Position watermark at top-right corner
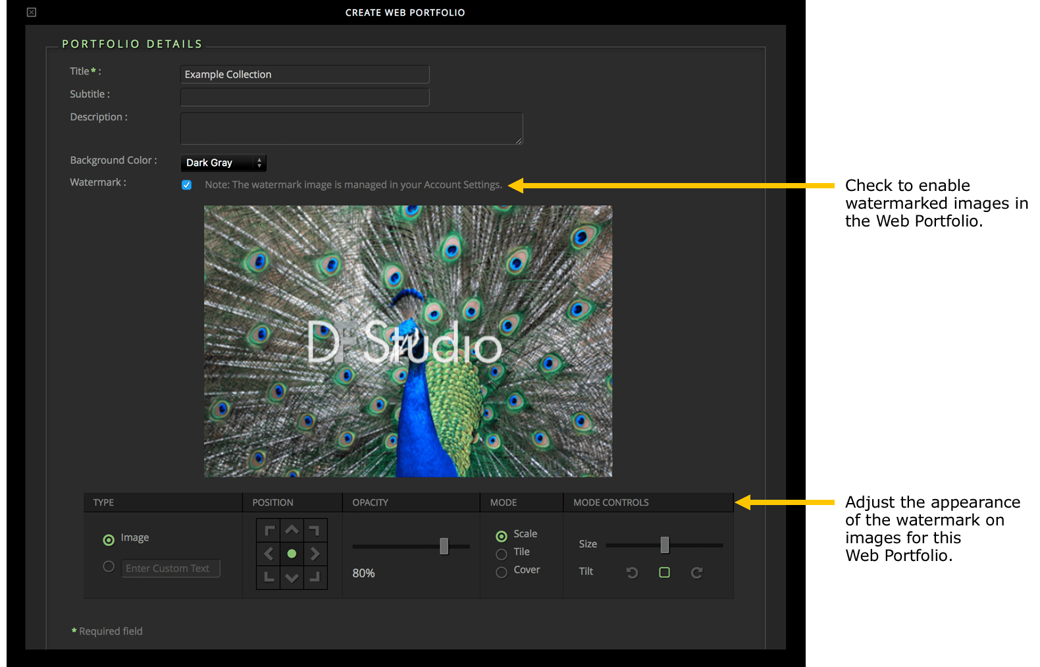The width and height of the screenshot is (1040, 667). click(x=315, y=530)
